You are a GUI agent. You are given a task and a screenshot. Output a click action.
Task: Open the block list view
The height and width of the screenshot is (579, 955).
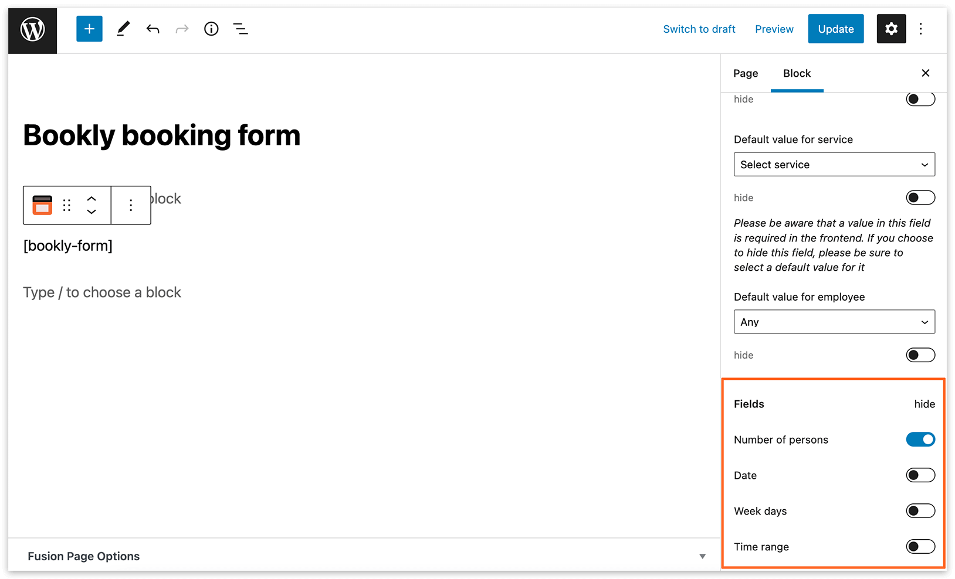241,29
